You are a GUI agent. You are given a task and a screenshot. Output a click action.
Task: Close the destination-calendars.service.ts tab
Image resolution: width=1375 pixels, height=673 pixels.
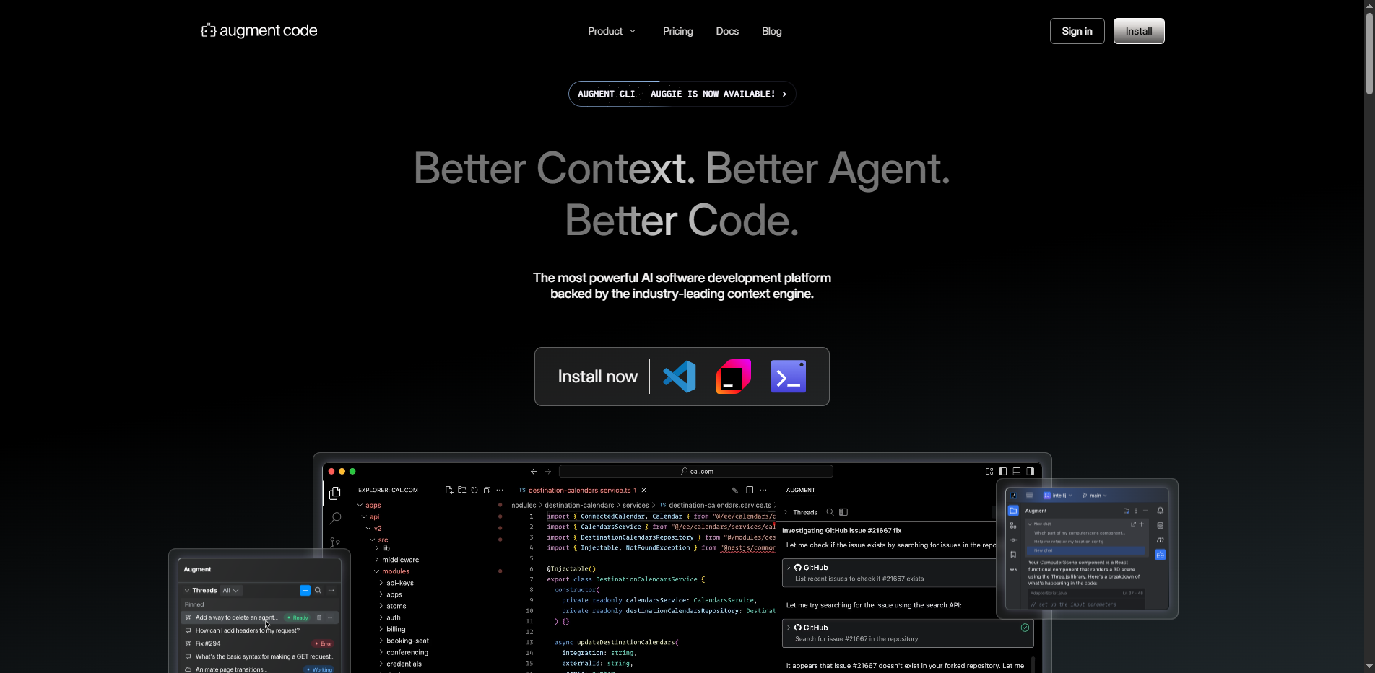click(644, 490)
